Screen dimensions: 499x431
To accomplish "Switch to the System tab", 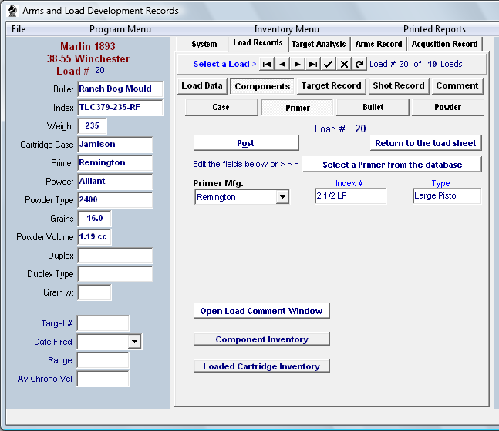I will (204, 44).
